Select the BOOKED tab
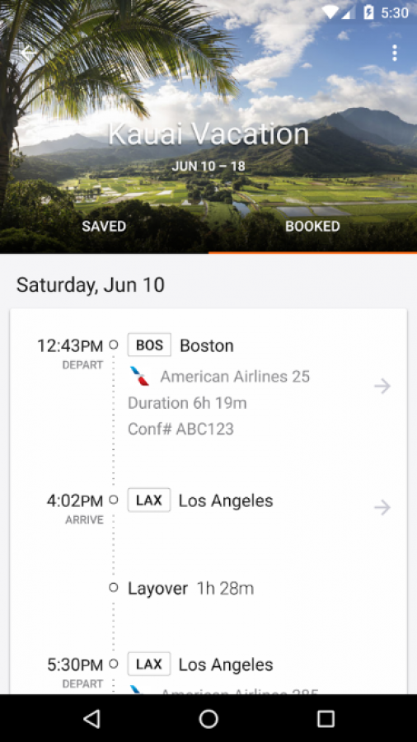The width and height of the screenshot is (417, 742). pos(312,226)
